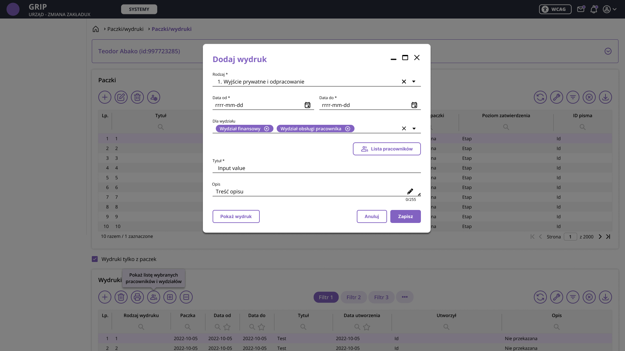Remove the Wydział obsługi pracownika chip
The image size is (625, 351).
348,129
